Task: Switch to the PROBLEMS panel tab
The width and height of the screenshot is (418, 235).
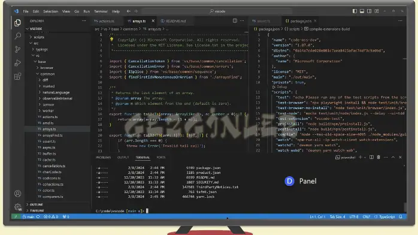Action: [x=103, y=158]
